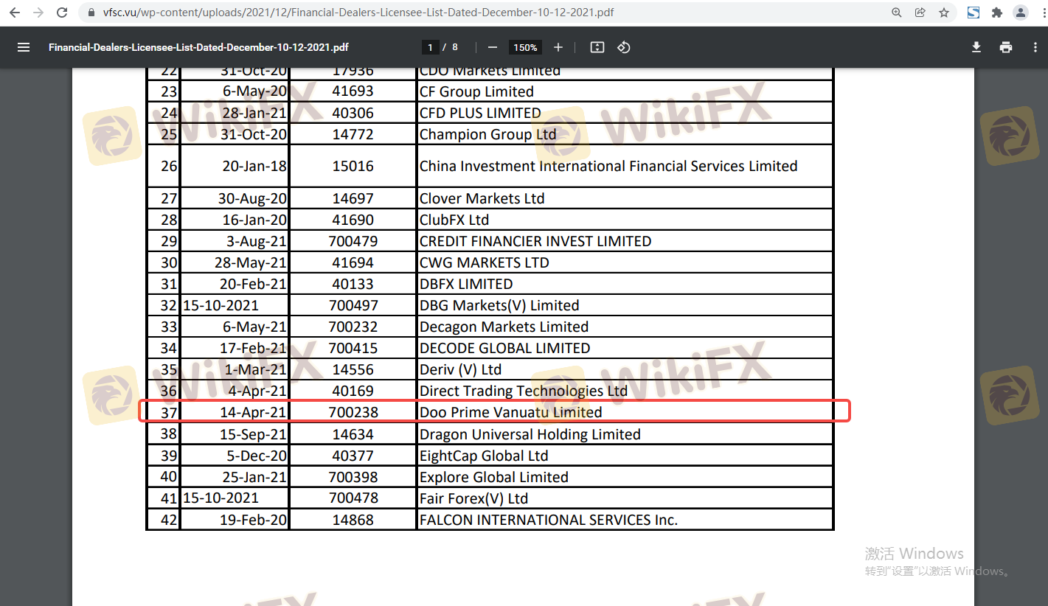Open the browser extensions puzzle icon
This screenshot has width=1048, height=606.
coord(997,13)
